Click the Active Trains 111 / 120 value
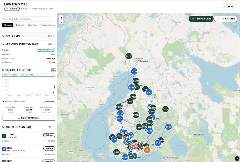The image size is (240, 162). 51,58
